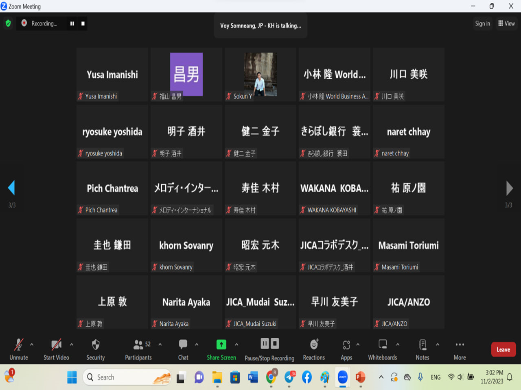Click the green Share Screen icon
The image size is (521, 390).
(x=221, y=344)
